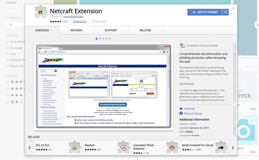Click the camera app thumbnail in the background
This screenshot has height=160, width=259.
coord(247,130)
